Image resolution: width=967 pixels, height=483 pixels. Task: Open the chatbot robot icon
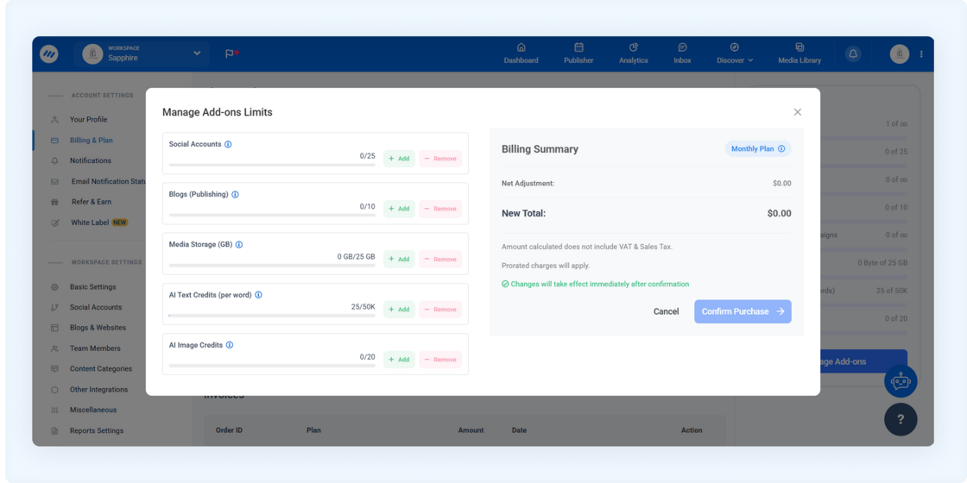pyautogui.click(x=901, y=381)
